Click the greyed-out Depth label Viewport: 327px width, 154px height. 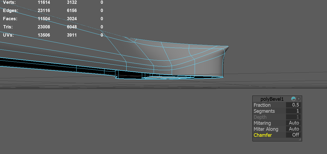click(x=260, y=117)
